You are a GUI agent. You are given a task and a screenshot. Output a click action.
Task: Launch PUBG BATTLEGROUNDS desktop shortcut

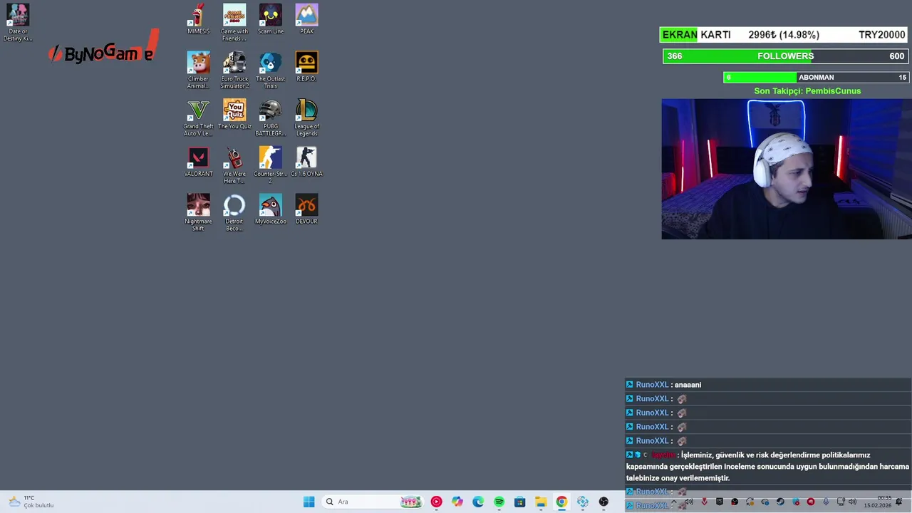[x=270, y=118]
